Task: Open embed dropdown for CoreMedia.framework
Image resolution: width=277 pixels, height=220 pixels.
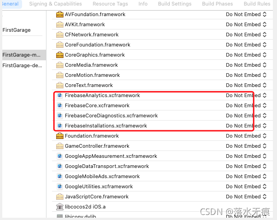Action: coord(246,65)
